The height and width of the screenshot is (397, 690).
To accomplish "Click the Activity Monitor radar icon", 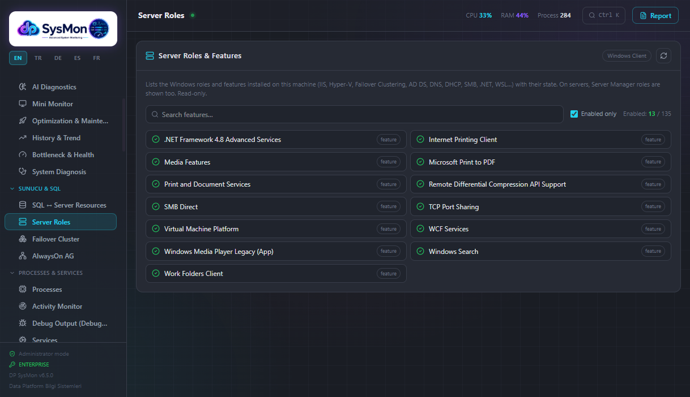I will [x=23, y=307].
